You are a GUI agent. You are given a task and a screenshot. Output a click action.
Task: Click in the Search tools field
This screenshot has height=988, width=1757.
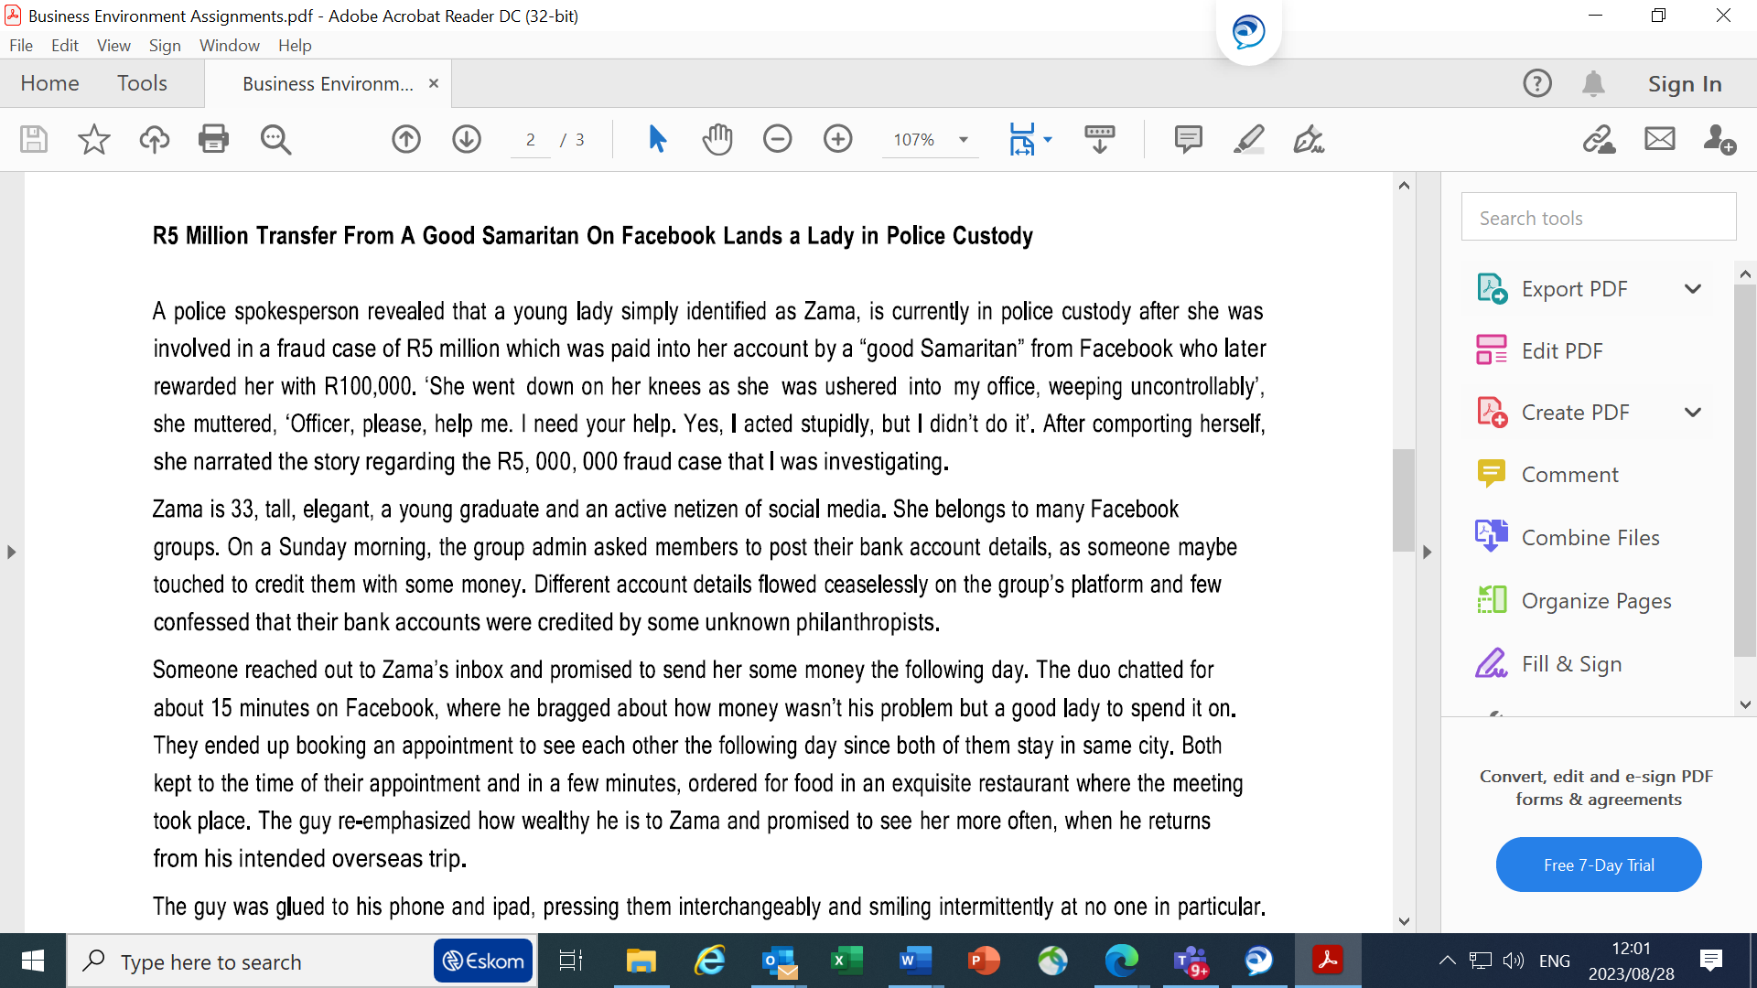1598,218
